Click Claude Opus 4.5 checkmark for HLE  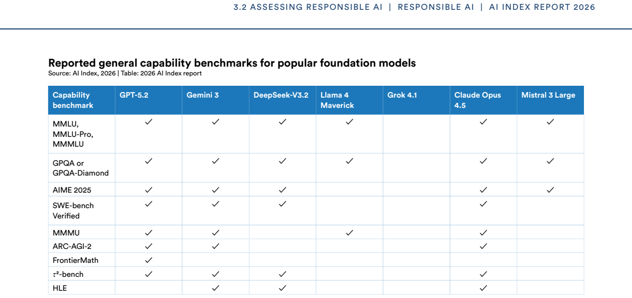[483, 288]
